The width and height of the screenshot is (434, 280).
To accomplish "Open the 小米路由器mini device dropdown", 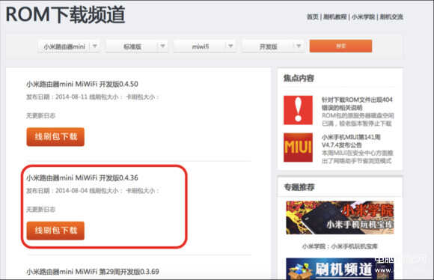I will (69, 46).
